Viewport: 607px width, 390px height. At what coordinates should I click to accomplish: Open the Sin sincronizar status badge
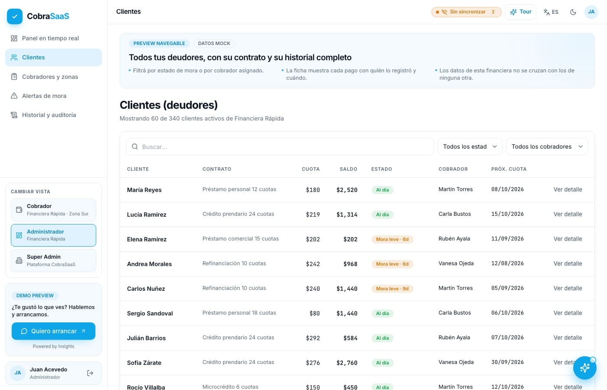click(466, 12)
